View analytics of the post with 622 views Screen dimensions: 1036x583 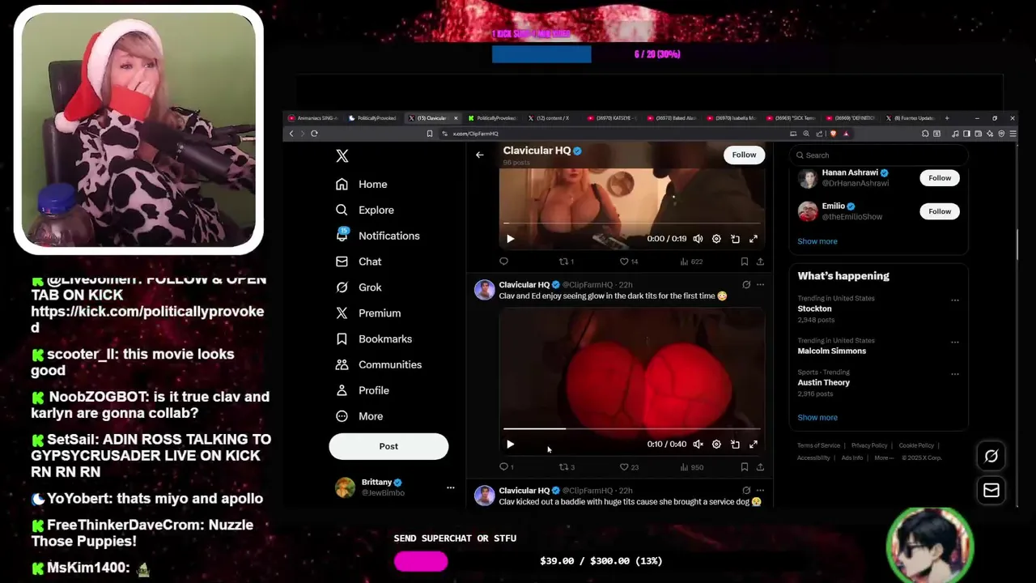pos(691,262)
